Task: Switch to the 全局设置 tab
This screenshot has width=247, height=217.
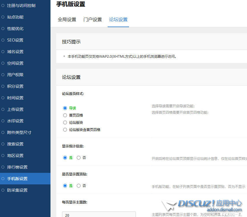Action: click(67, 20)
